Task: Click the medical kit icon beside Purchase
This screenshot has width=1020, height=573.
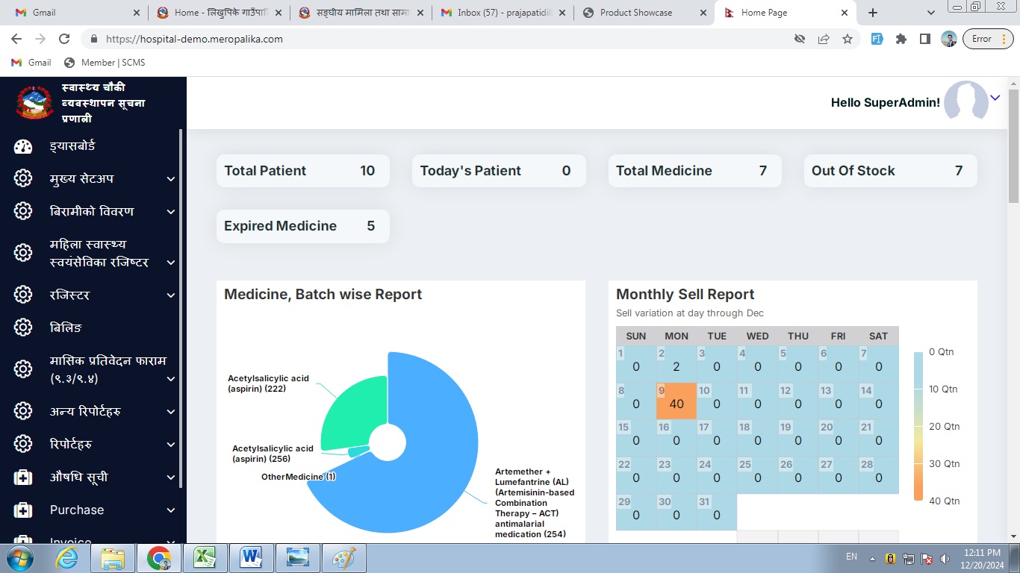Action: [x=23, y=510]
